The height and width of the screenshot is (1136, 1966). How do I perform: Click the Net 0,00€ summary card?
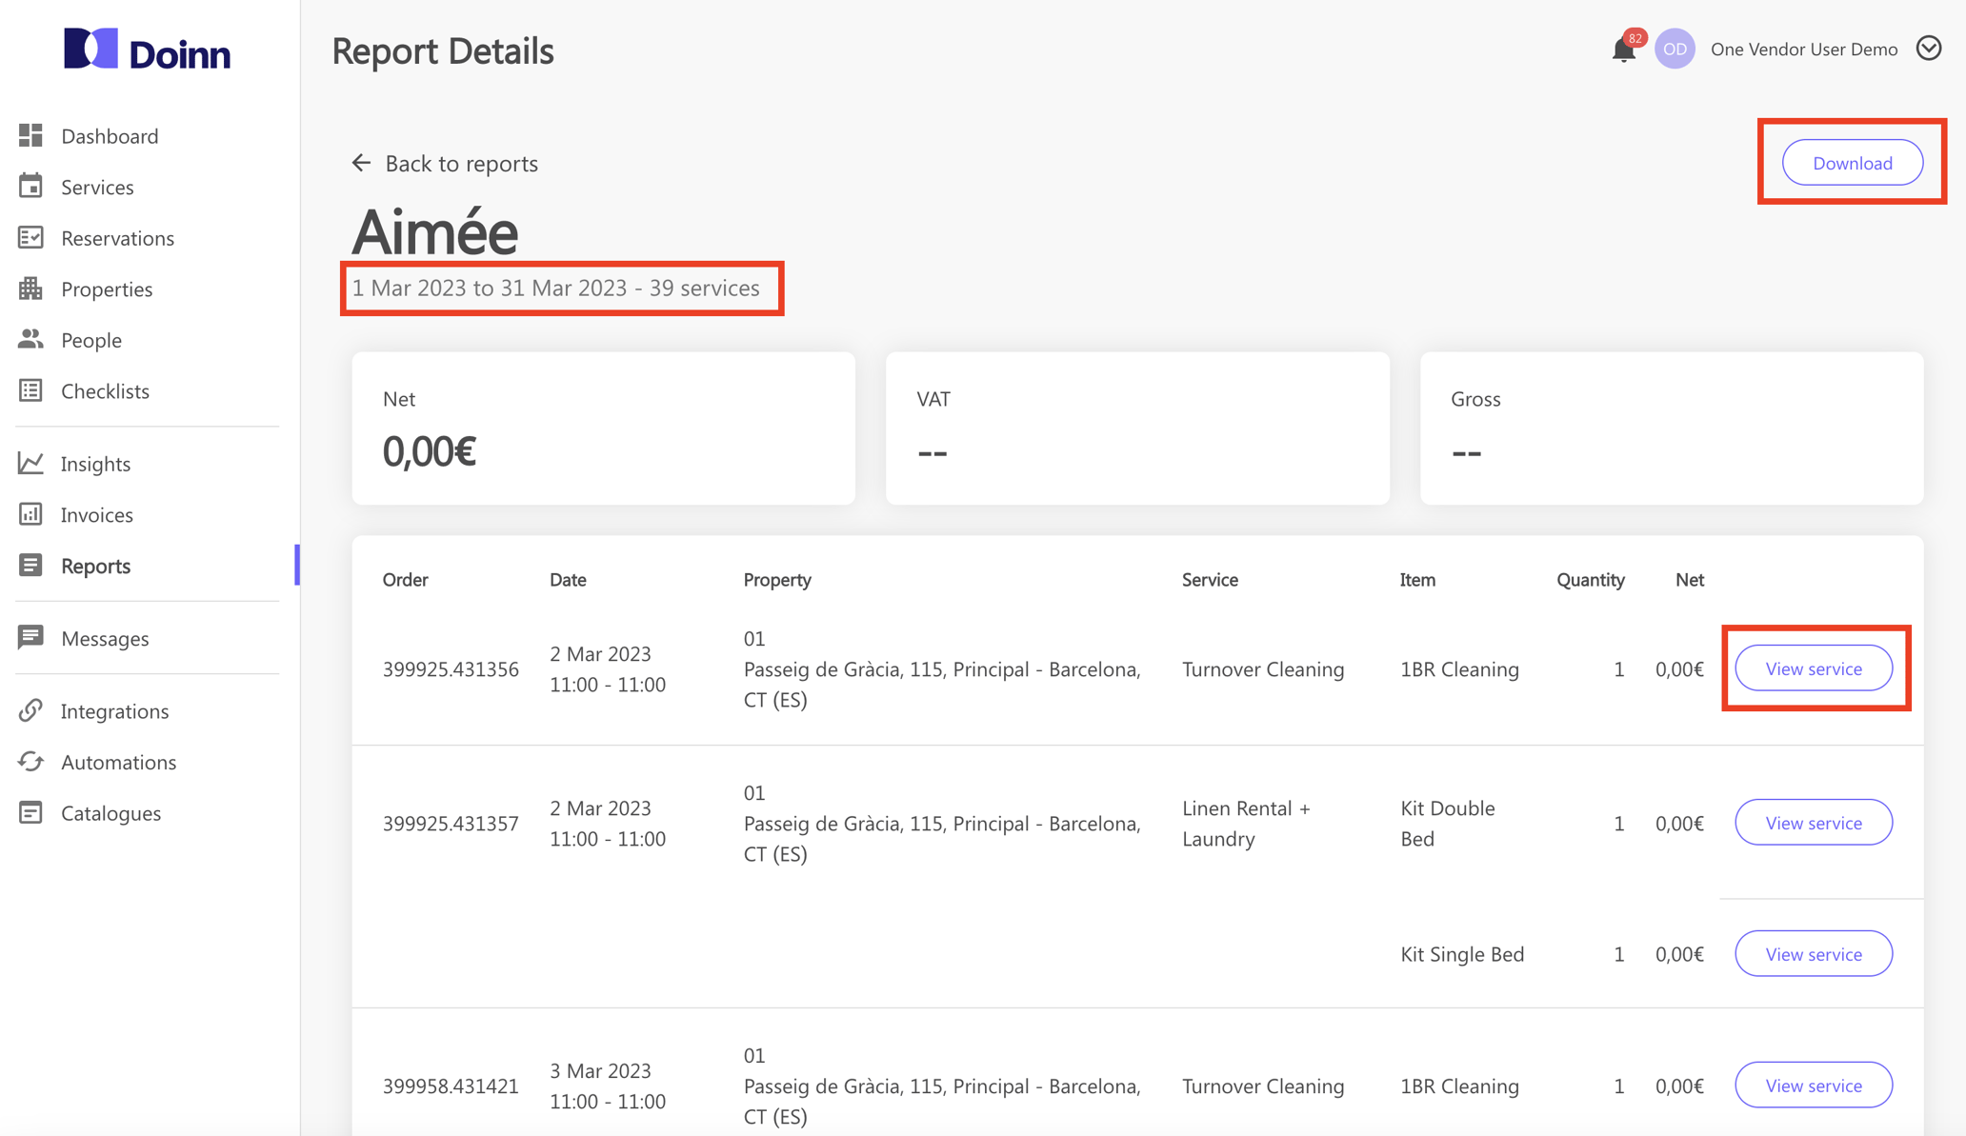[x=603, y=428]
